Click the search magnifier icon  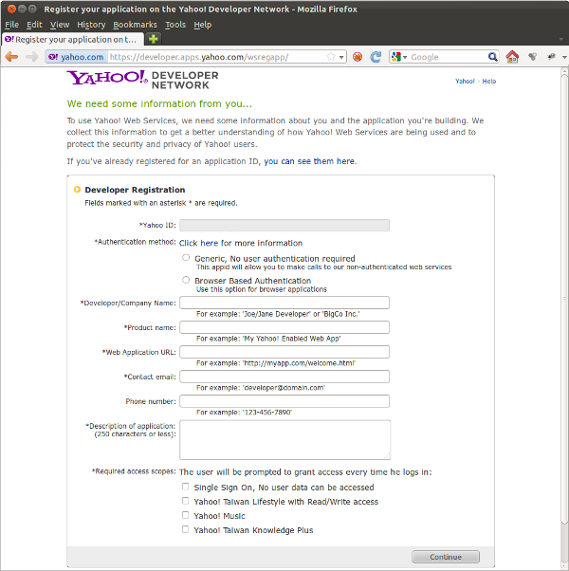coord(492,57)
